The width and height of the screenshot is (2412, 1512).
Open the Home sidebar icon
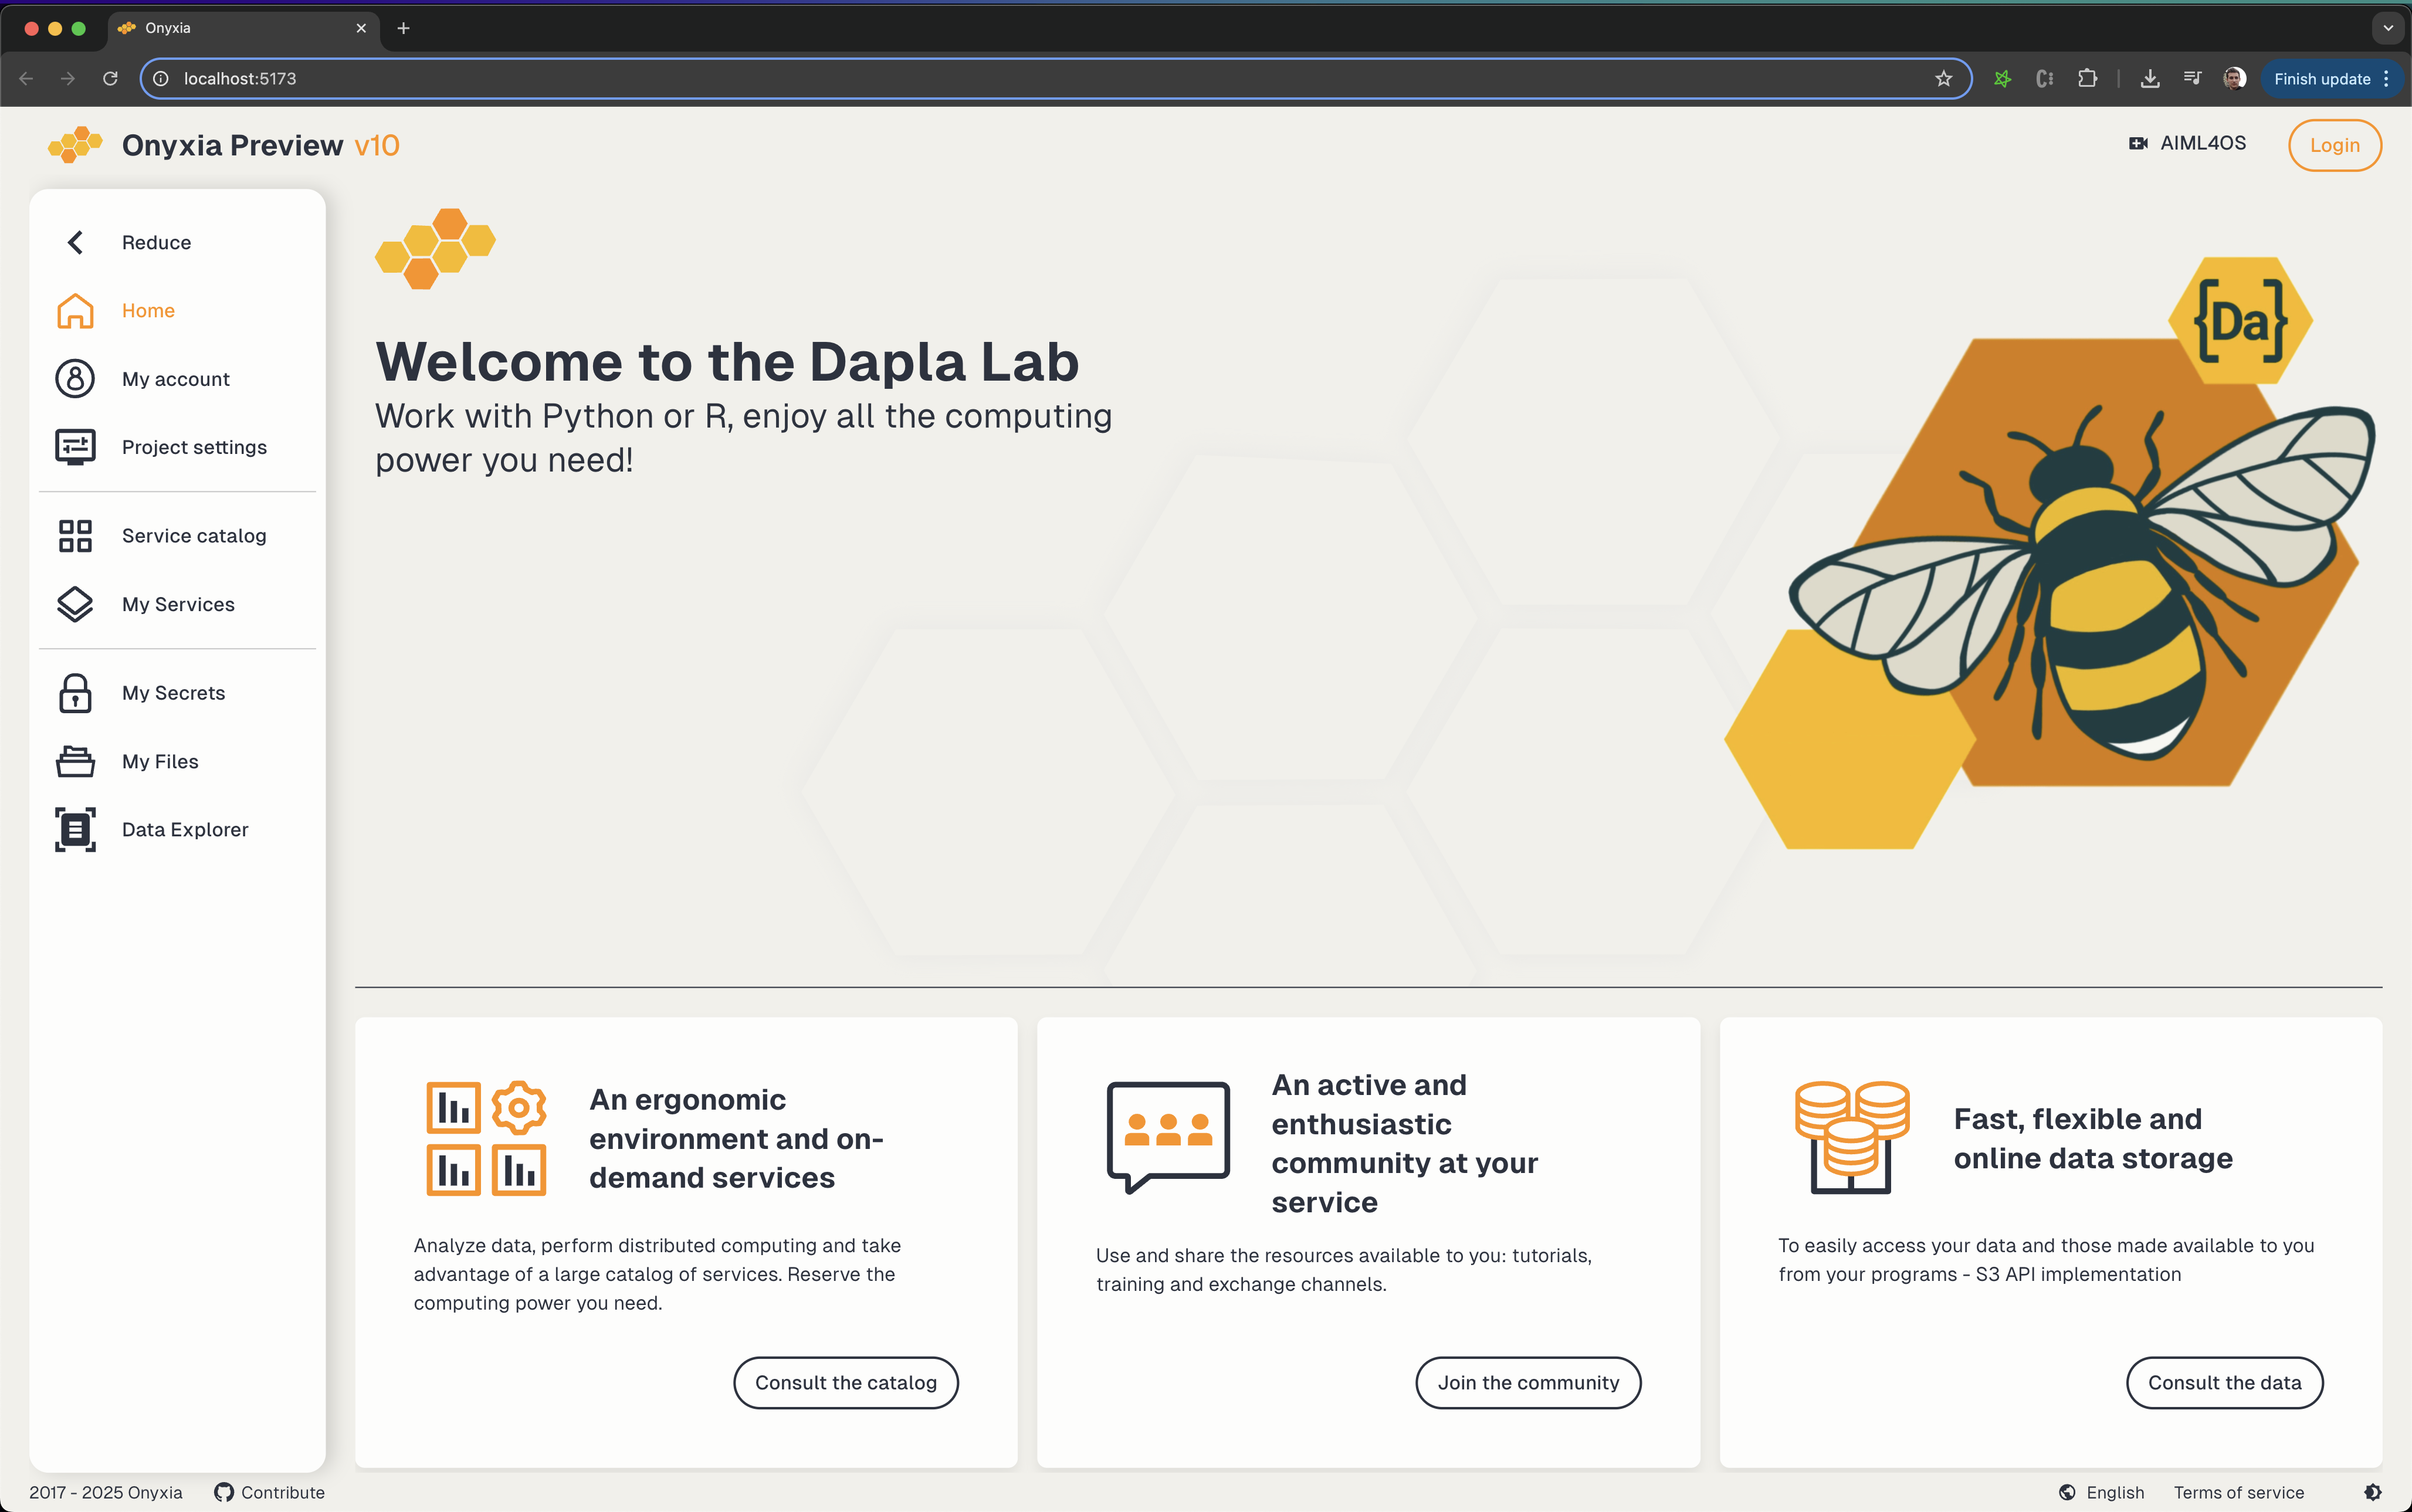tap(75, 311)
